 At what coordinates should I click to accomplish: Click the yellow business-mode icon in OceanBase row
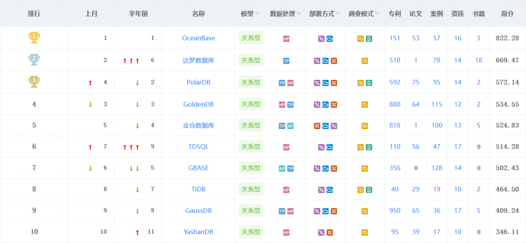click(360, 38)
